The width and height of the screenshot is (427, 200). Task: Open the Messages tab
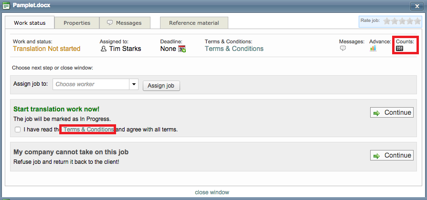pos(124,23)
